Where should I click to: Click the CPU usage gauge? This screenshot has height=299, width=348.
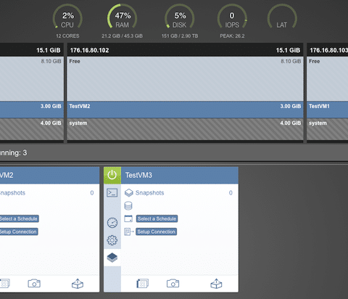pos(67,17)
